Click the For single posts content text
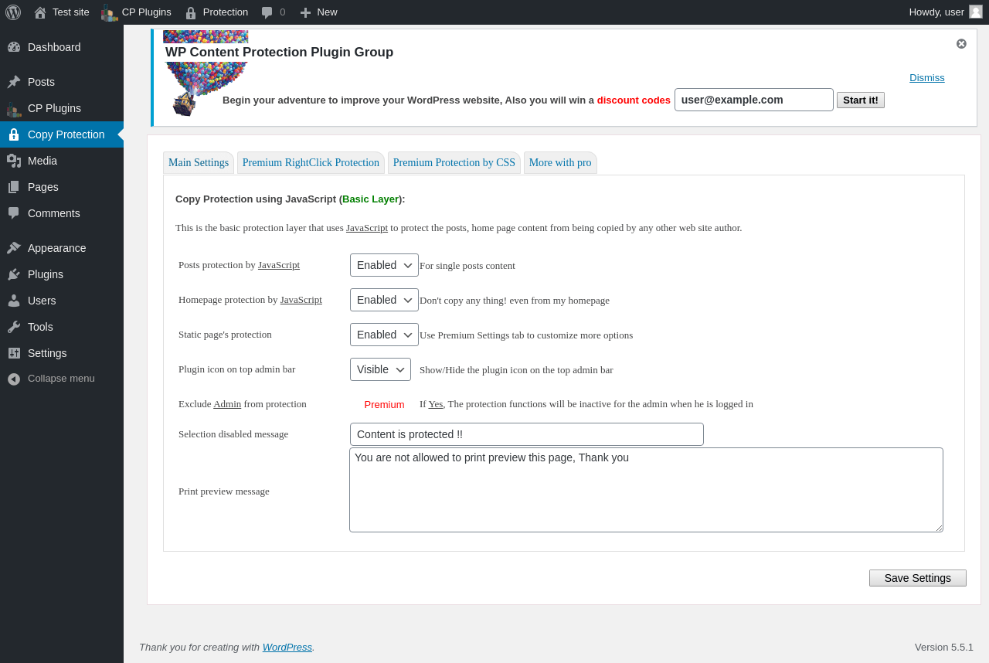The height and width of the screenshot is (663, 989). tap(467, 266)
